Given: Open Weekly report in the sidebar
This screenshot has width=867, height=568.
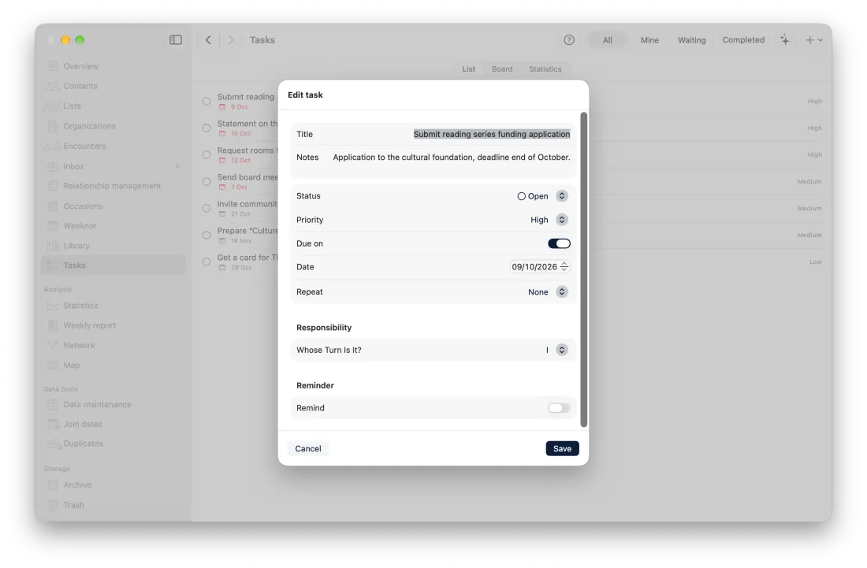Looking at the screenshot, I should pos(90,325).
